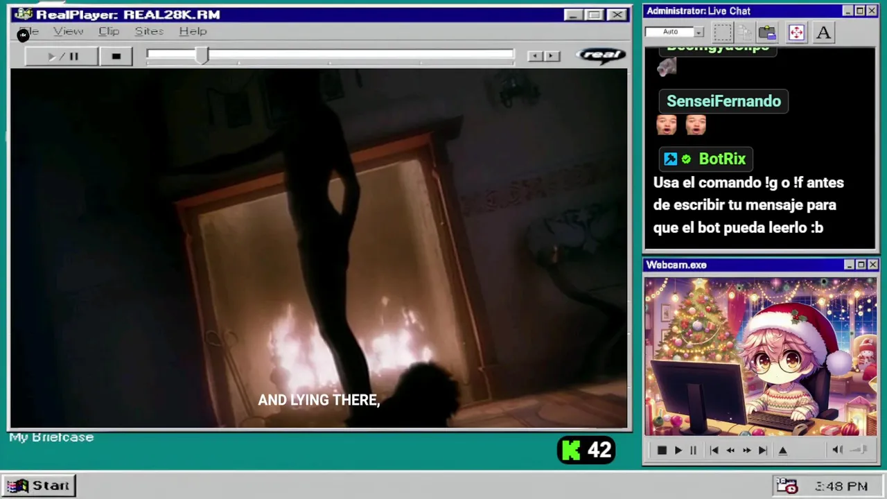Image resolution: width=887 pixels, height=499 pixels.
Task: Click the first face emote under SenseiFernando
Action: (666, 125)
